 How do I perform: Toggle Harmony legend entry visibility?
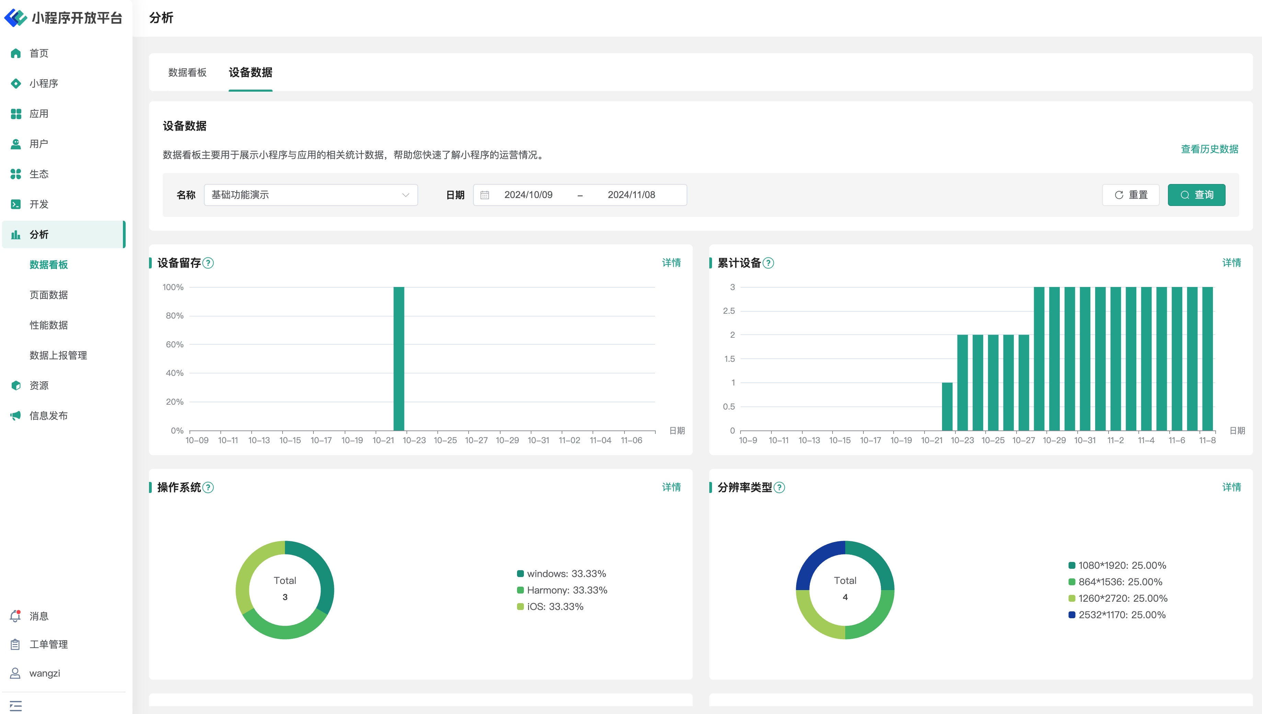pyautogui.click(x=562, y=590)
